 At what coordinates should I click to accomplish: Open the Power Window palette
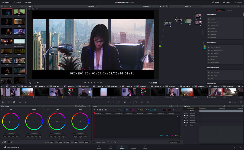119,102
